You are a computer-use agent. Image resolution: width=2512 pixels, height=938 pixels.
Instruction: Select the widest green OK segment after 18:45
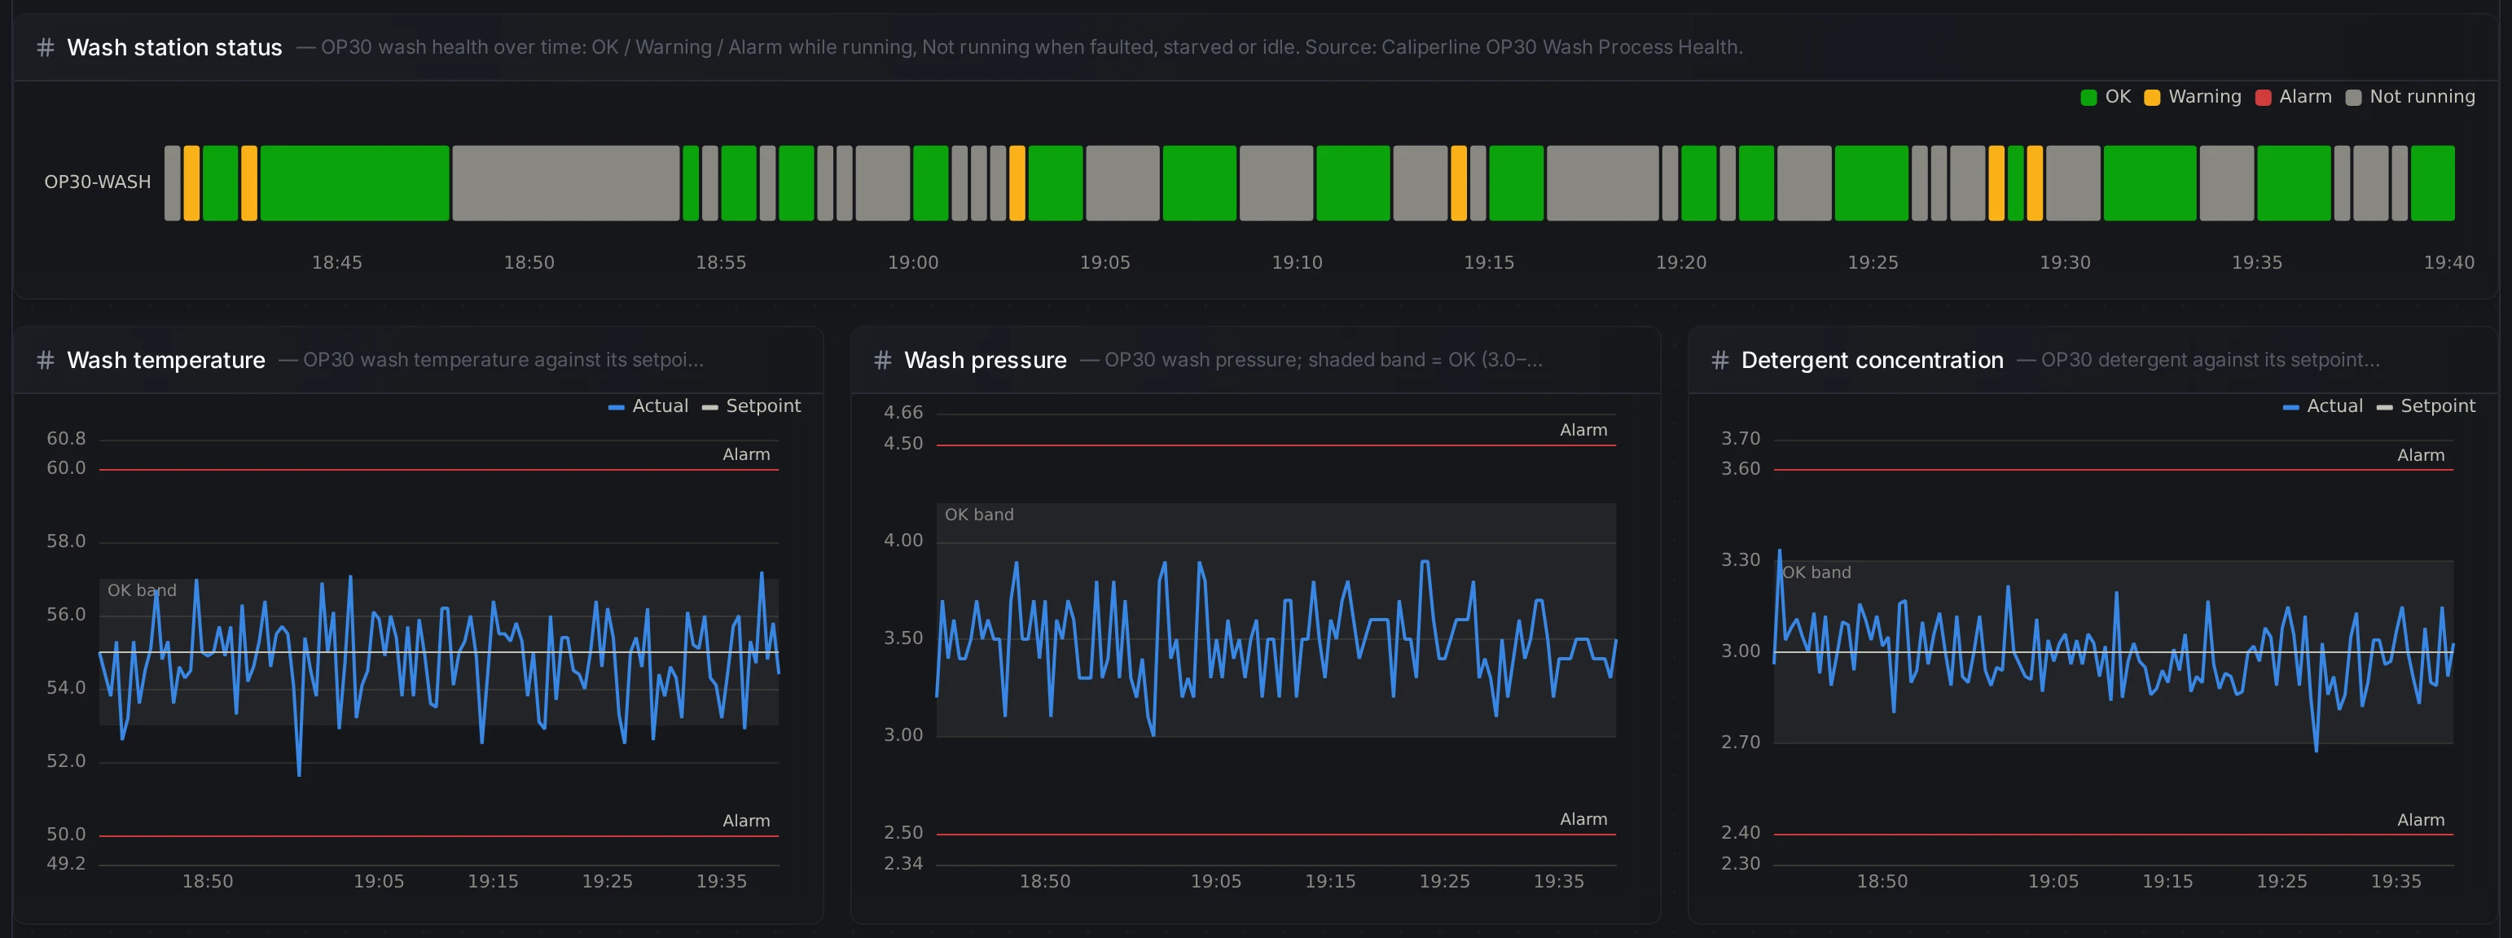[355, 183]
